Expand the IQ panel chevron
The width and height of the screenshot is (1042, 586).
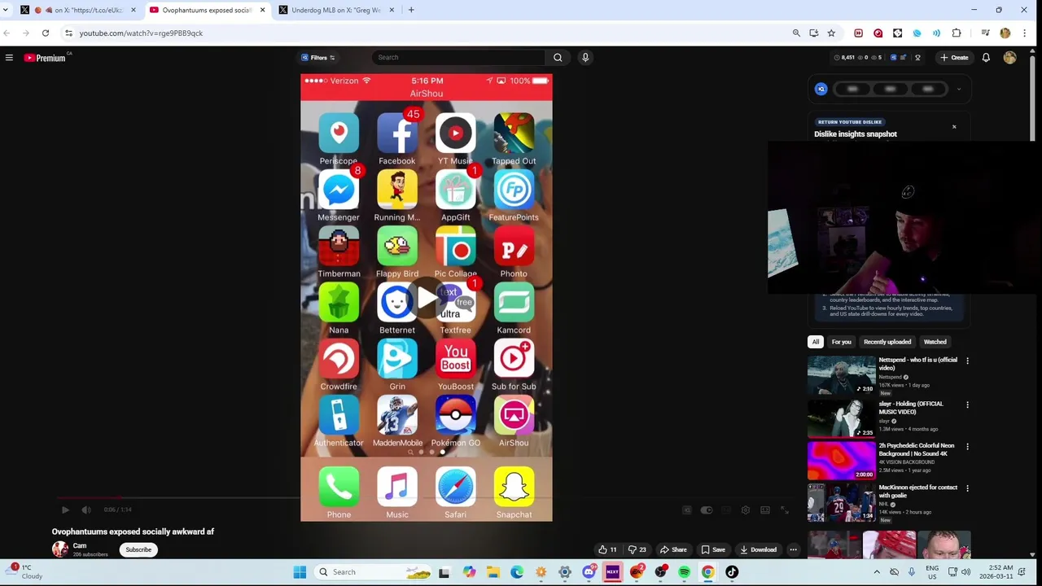pos(959,90)
